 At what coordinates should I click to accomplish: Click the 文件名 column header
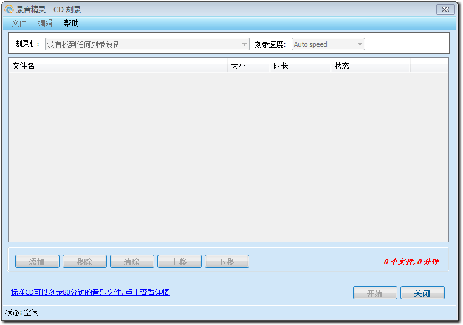tap(118, 66)
